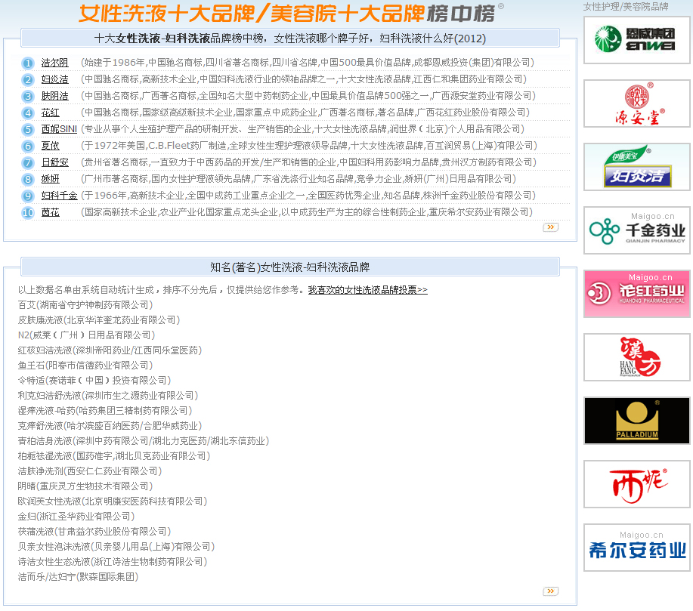Select the 克痒舒洗液 brand entry
This screenshot has width=693, height=611.
pos(110,425)
